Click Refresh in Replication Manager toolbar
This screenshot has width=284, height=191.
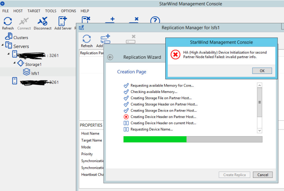pos(86,39)
